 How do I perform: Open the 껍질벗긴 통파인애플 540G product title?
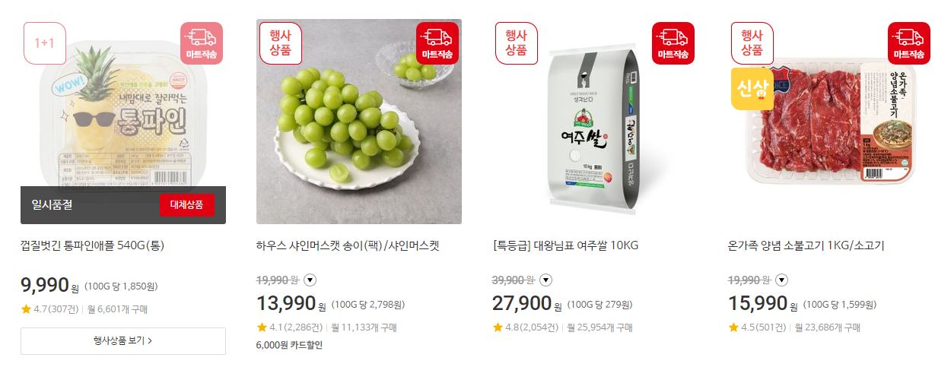(x=93, y=245)
